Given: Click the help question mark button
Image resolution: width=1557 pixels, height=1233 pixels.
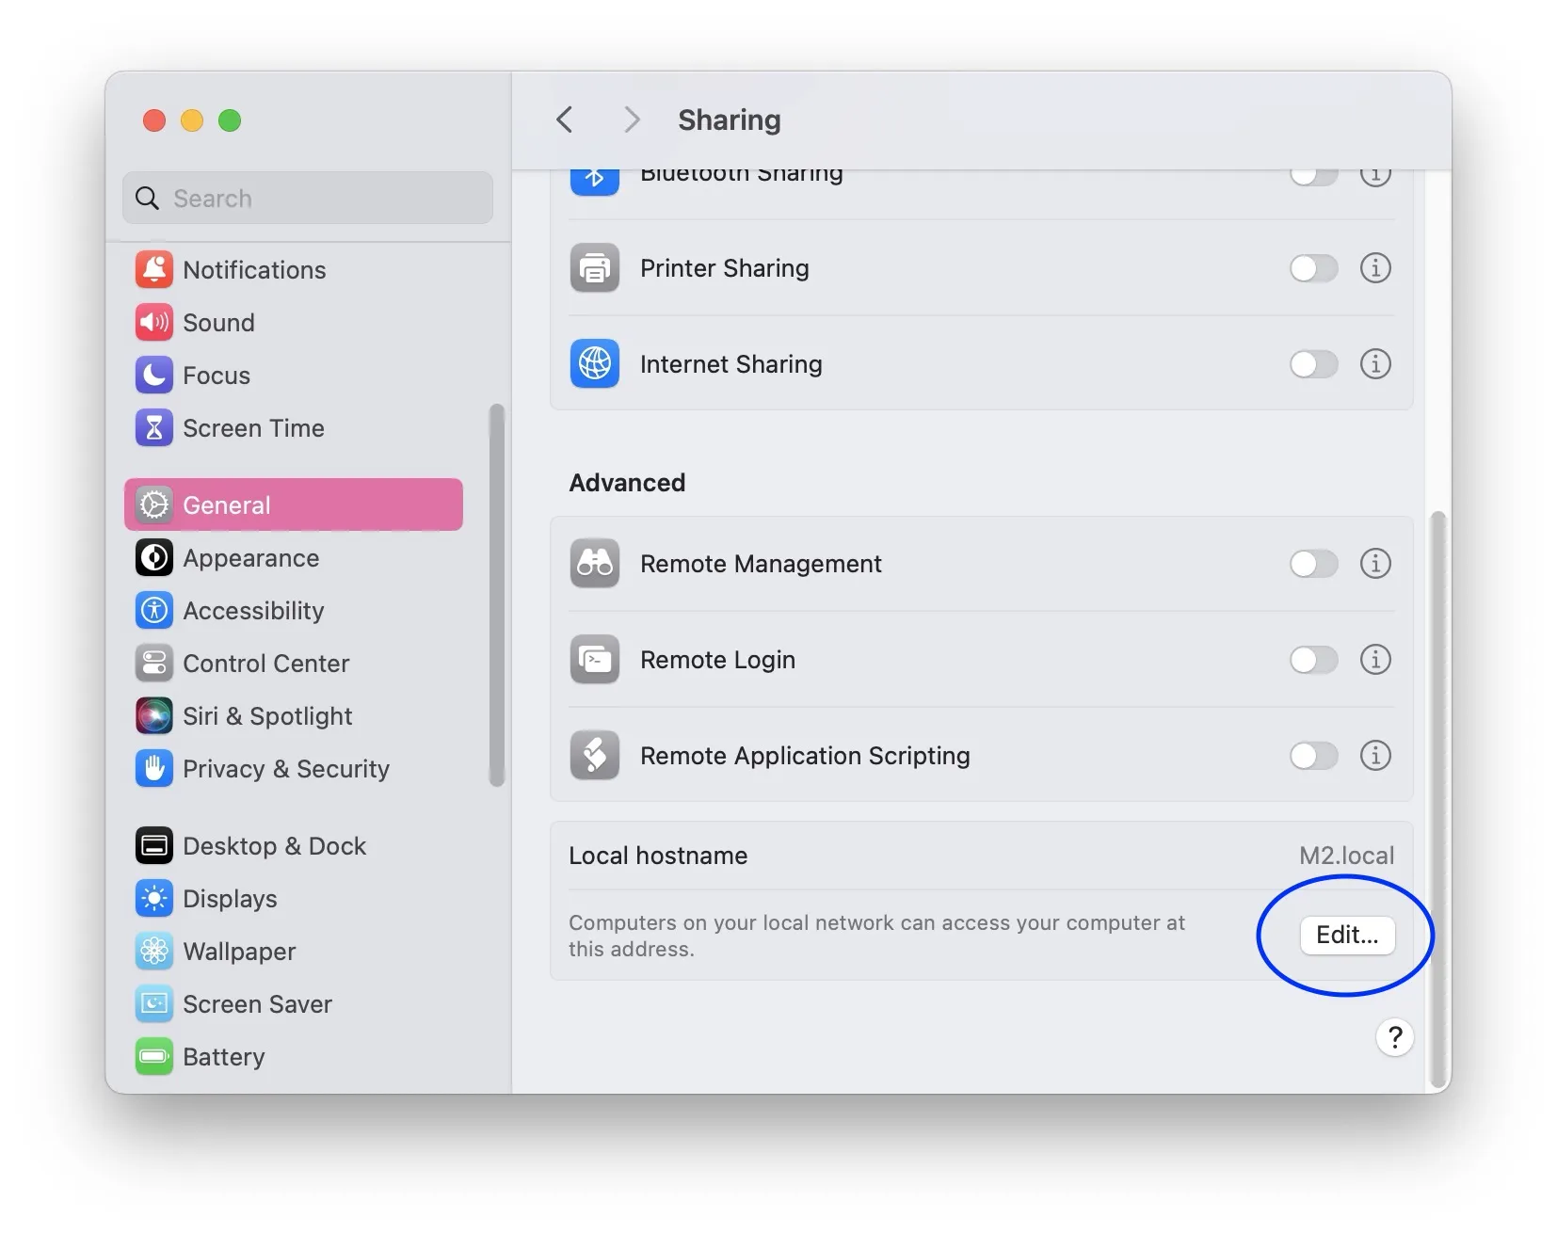Looking at the screenshot, I should [x=1394, y=1037].
